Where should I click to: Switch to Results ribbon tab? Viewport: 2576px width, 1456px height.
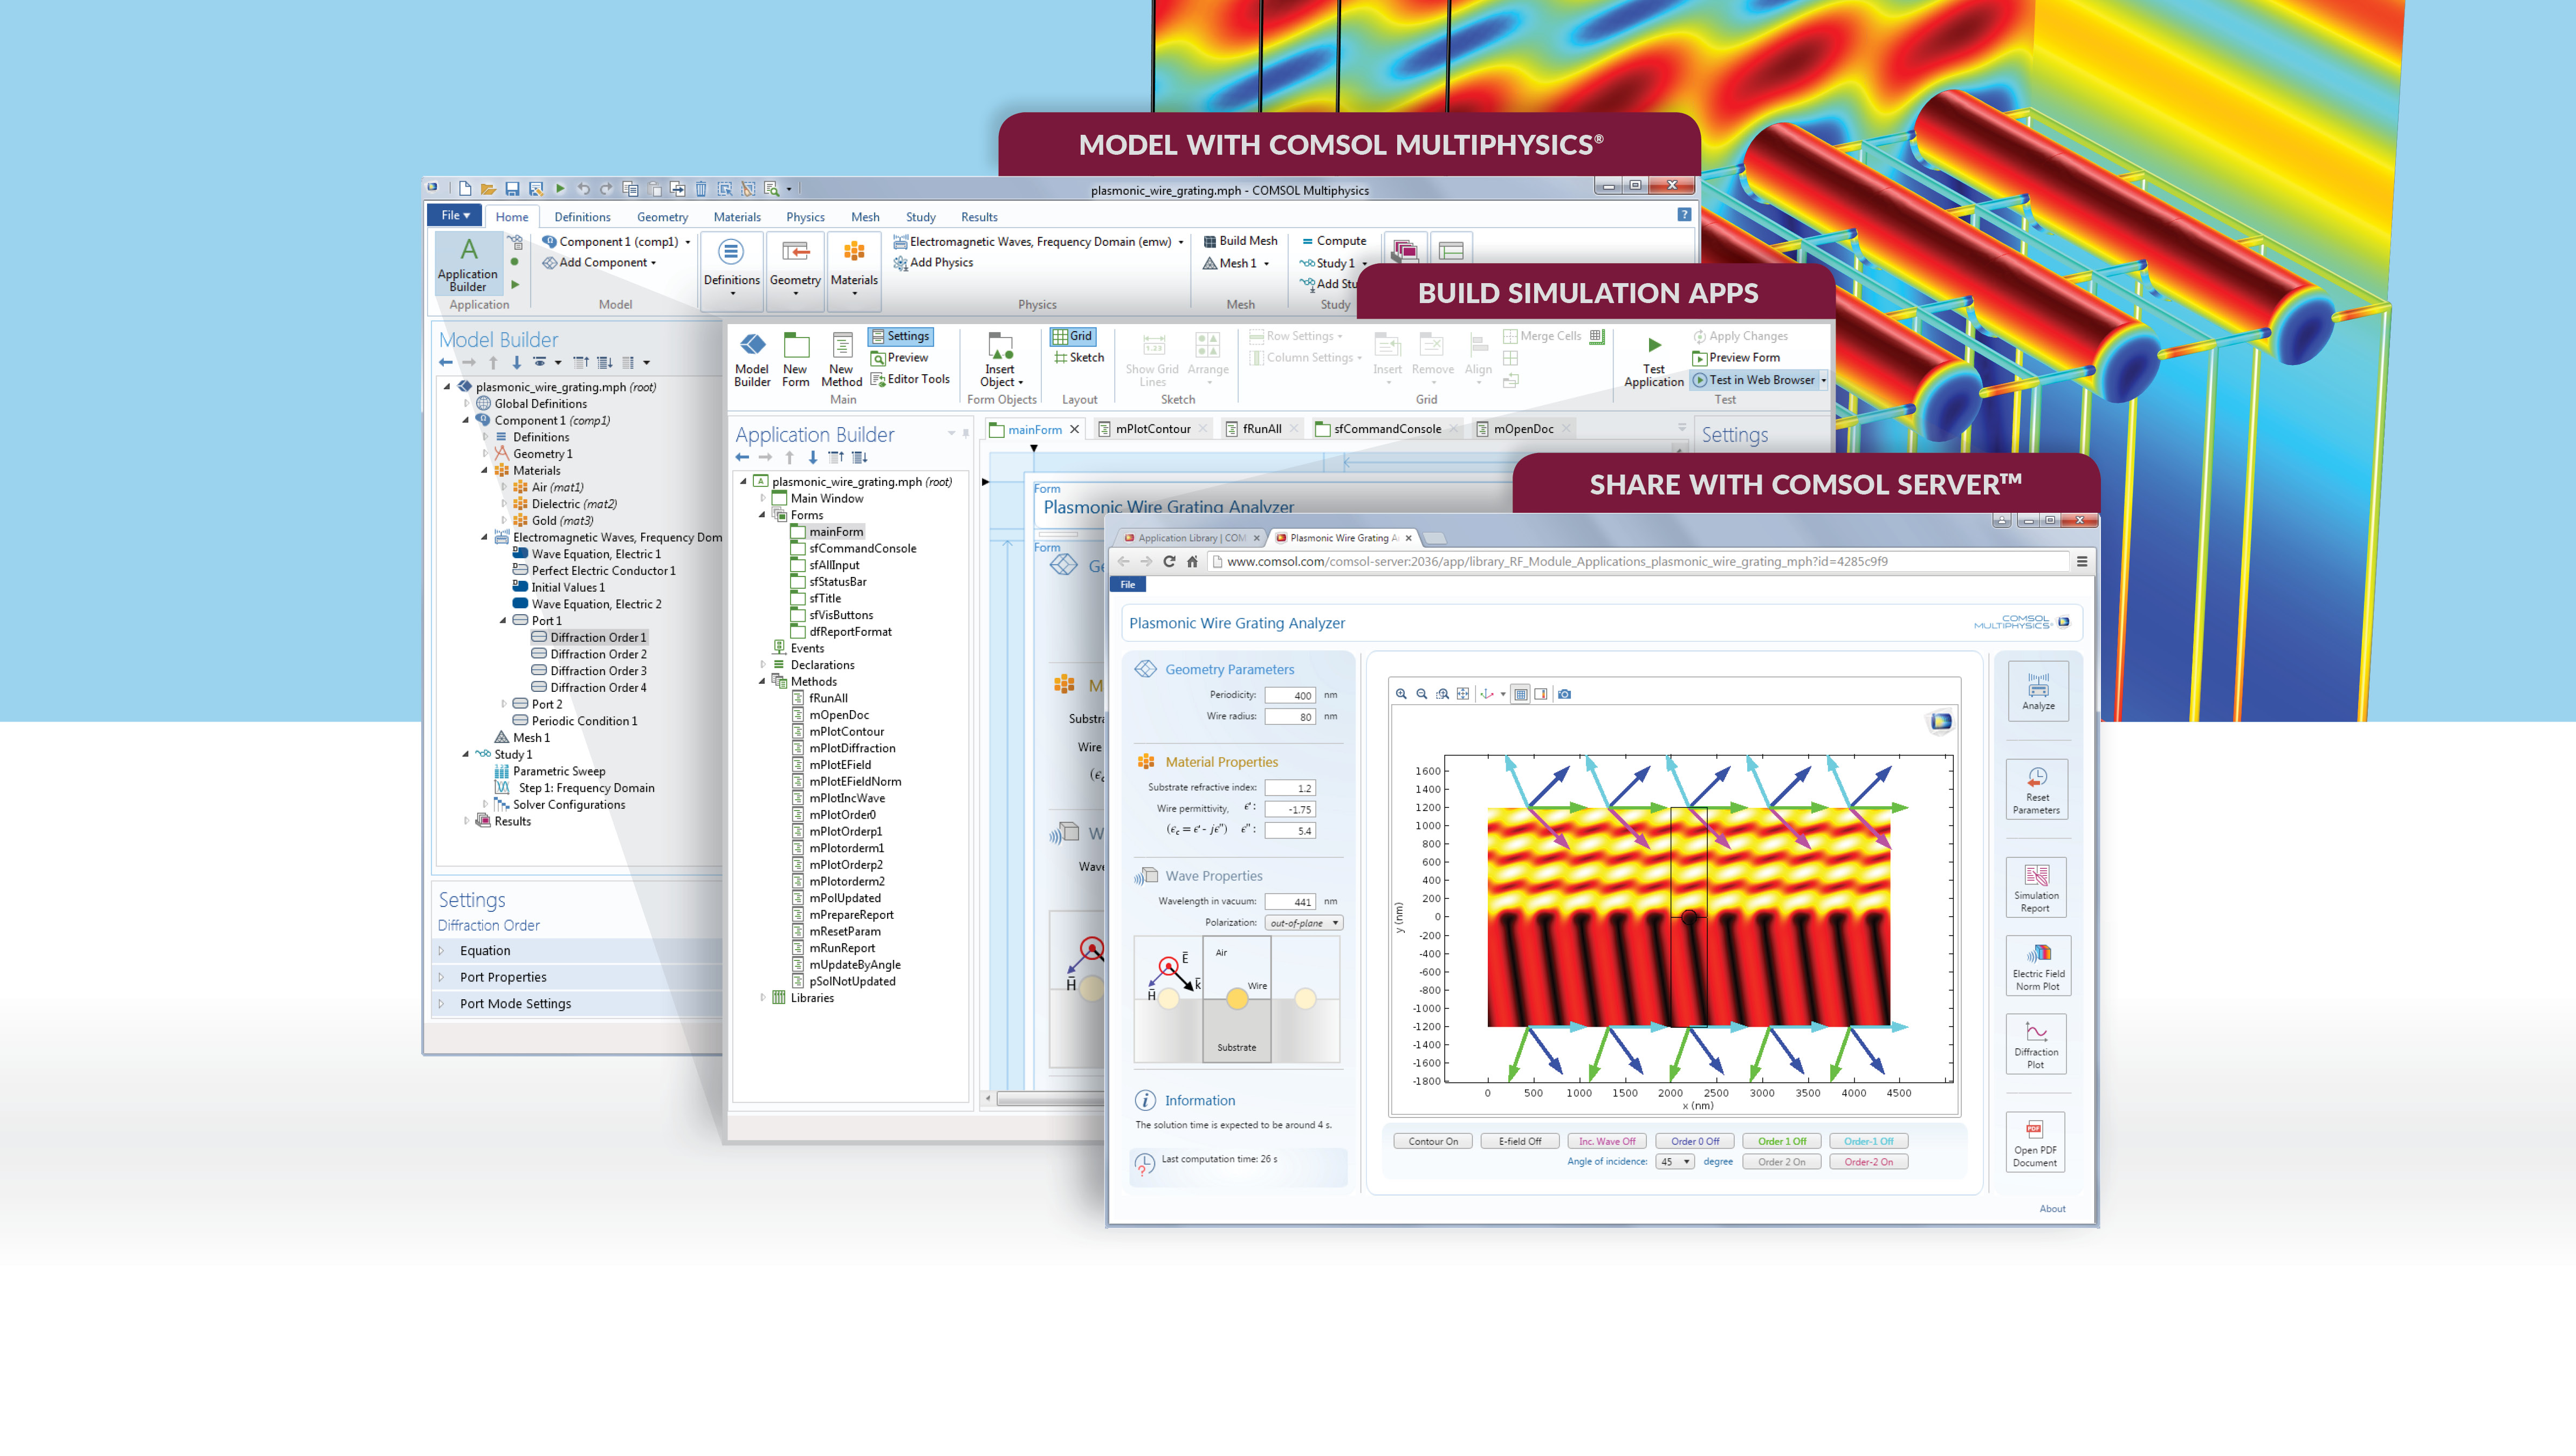pos(979,217)
